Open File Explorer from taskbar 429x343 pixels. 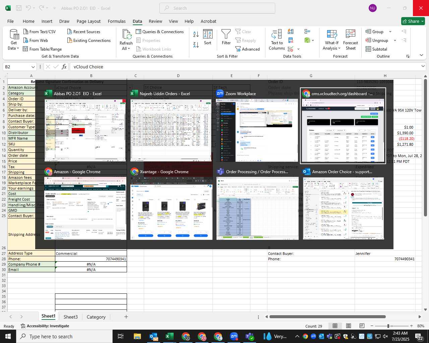tap(137, 336)
